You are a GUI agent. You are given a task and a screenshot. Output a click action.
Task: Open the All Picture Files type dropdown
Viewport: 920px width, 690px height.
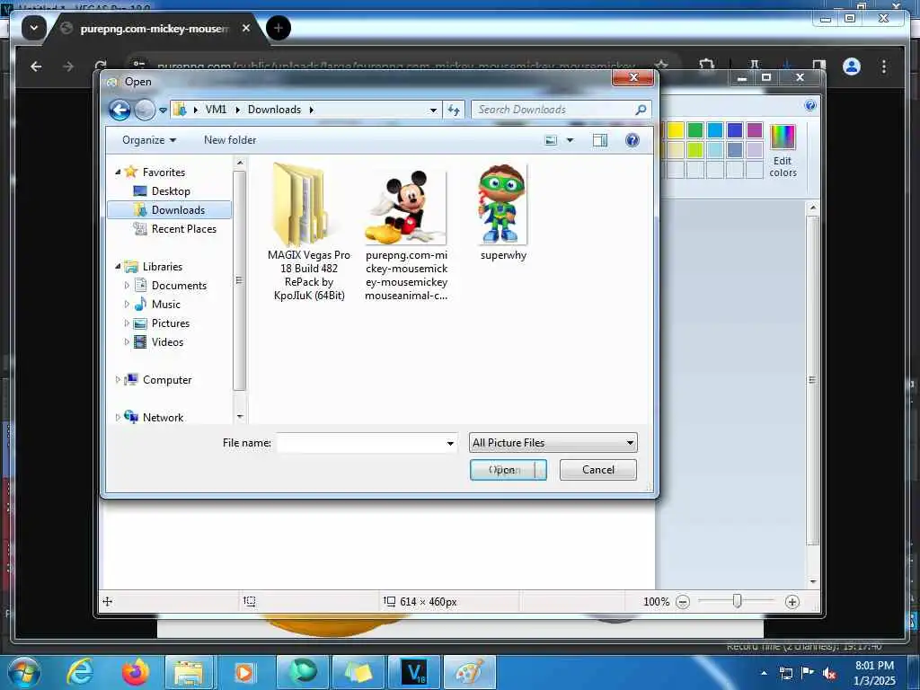[553, 443]
